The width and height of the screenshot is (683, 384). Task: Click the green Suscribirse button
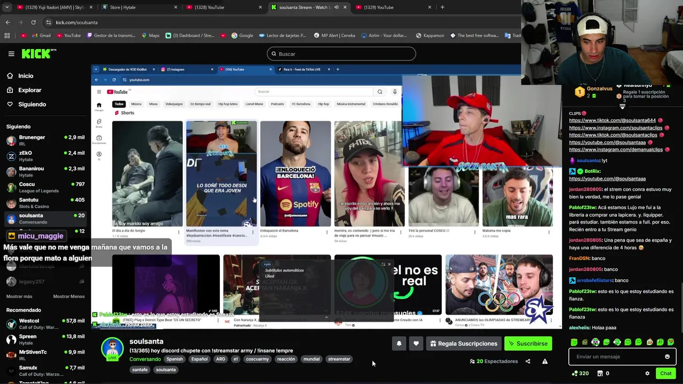tap(528, 343)
